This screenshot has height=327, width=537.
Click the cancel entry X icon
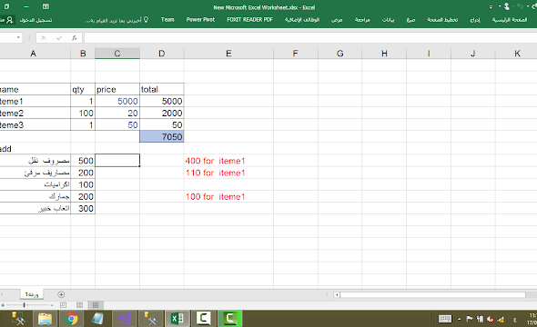pyautogui.click(x=44, y=38)
